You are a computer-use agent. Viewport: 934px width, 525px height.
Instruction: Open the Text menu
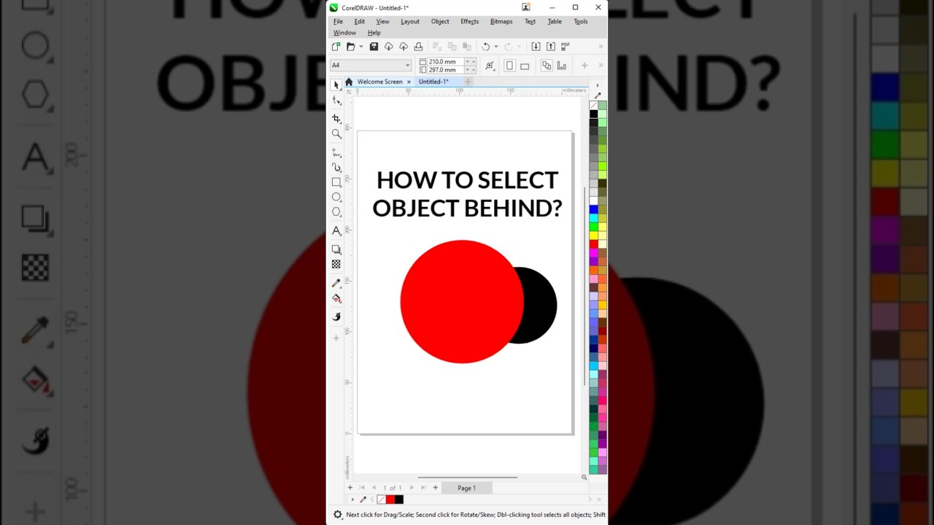pyautogui.click(x=530, y=22)
